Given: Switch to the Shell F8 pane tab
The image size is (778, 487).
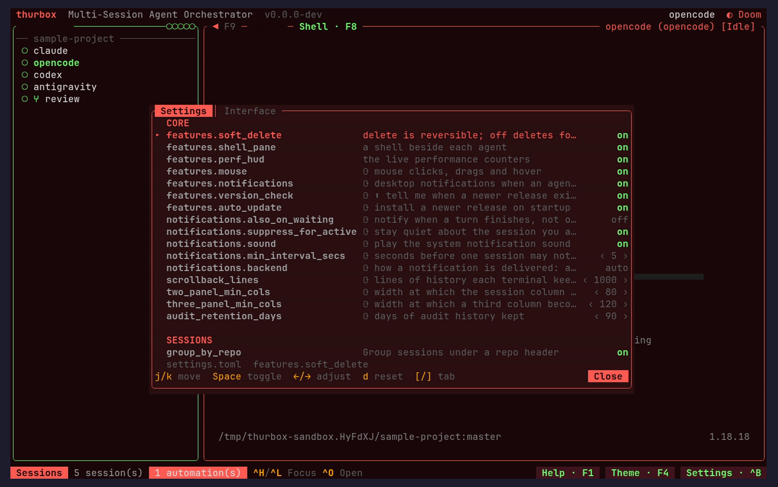Looking at the screenshot, I should (328, 26).
